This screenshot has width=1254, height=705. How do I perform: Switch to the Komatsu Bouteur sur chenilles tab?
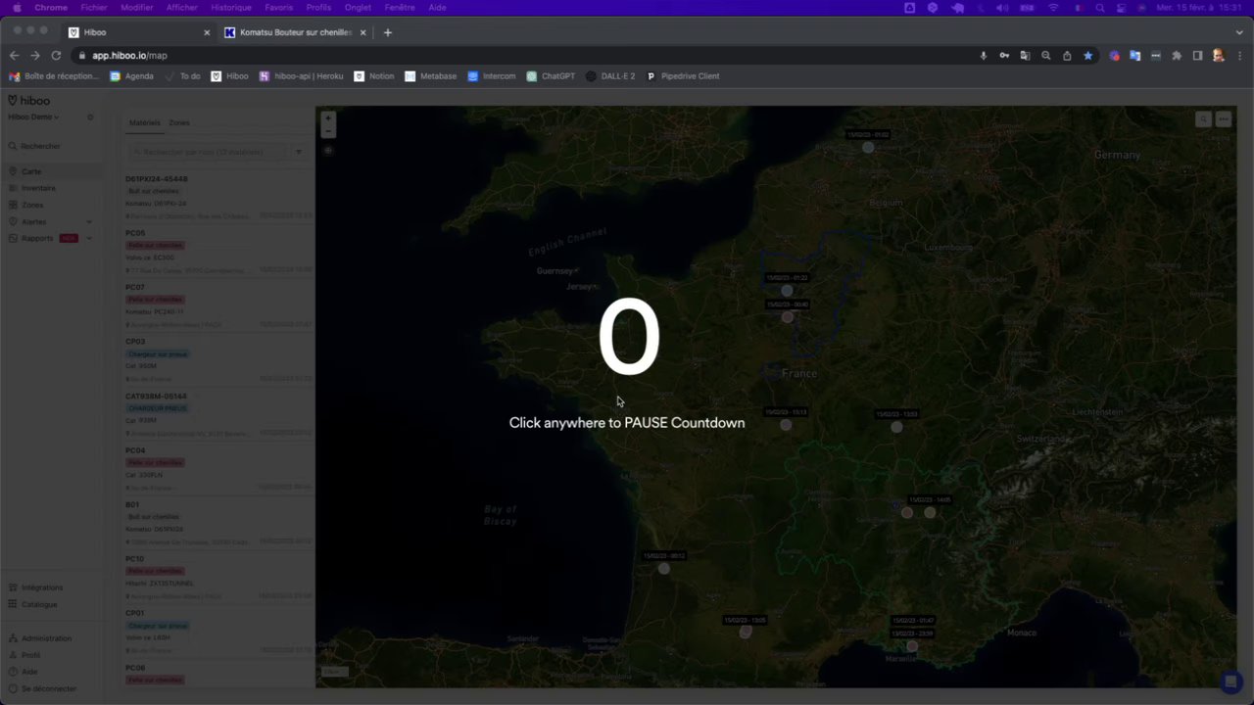[x=296, y=32]
